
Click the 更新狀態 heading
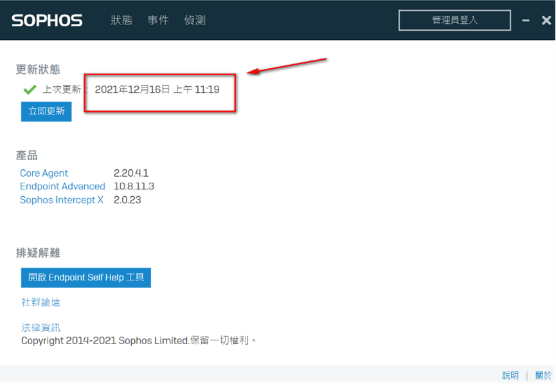click(38, 69)
